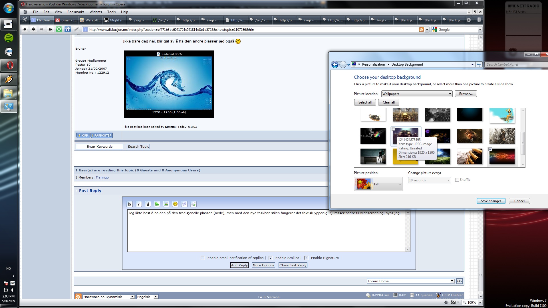This screenshot has width=548, height=308.
Task: Click the Search Control Panel field
Action: pos(516,64)
